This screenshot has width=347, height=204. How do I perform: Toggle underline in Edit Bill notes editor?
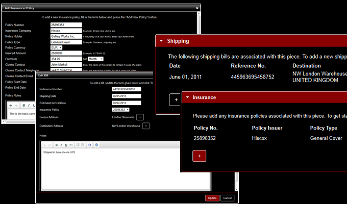click(66, 145)
